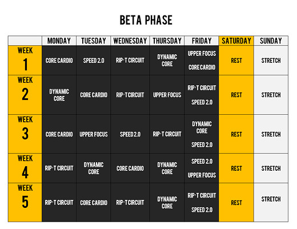
Task: Open Week 1 Tuesday Speed 2.0 cell
Action: [x=94, y=60]
